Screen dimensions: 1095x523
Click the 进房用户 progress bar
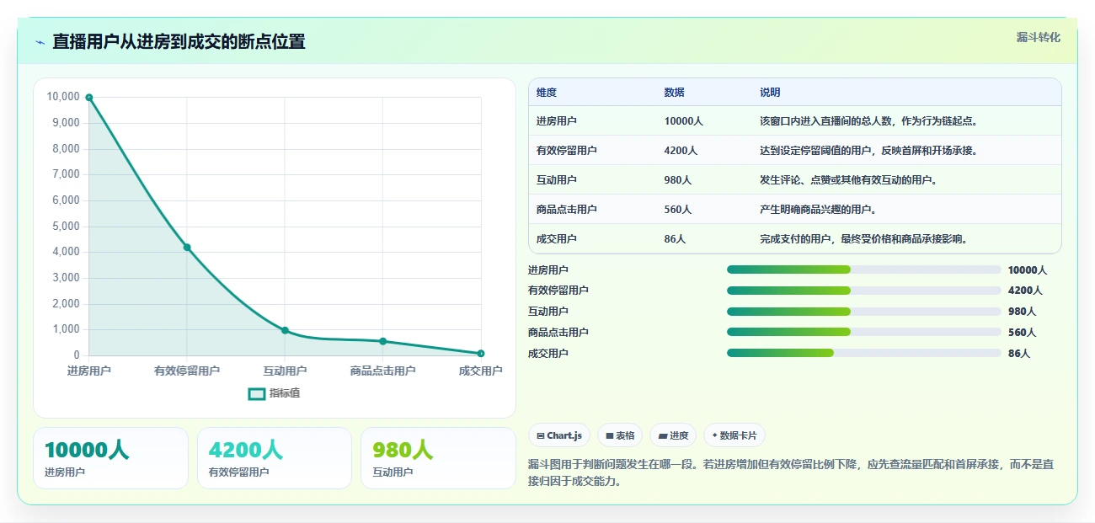pos(863,270)
